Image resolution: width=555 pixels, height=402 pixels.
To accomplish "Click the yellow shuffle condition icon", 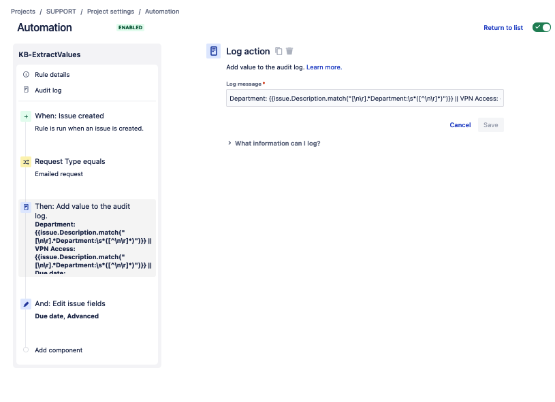I will (26, 162).
